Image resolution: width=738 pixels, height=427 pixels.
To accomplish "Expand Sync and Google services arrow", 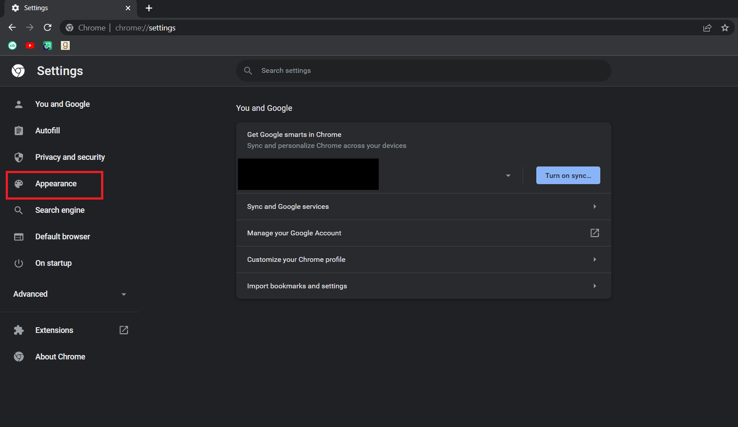I will click(x=595, y=207).
